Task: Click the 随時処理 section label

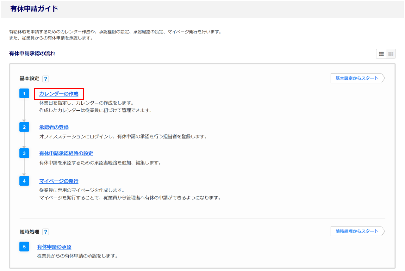Action: [x=29, y=232]
